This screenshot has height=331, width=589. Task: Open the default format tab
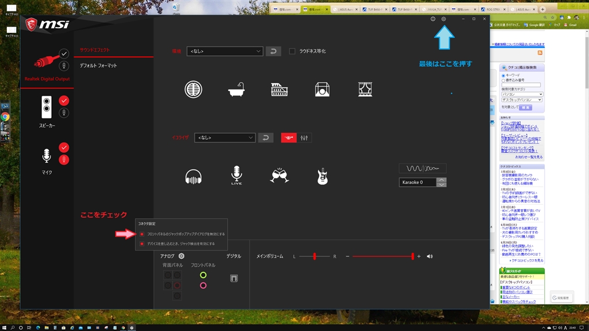[98, 66]
